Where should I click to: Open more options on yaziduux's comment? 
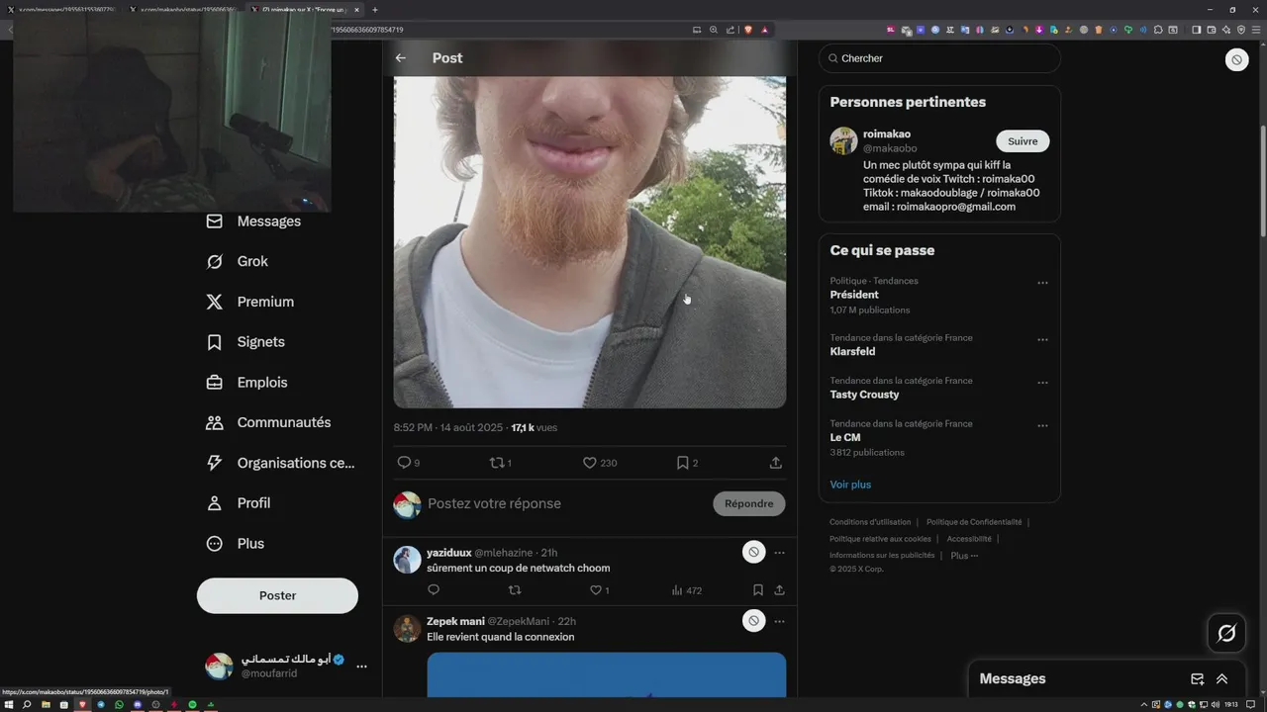click(x=779, y=553)
